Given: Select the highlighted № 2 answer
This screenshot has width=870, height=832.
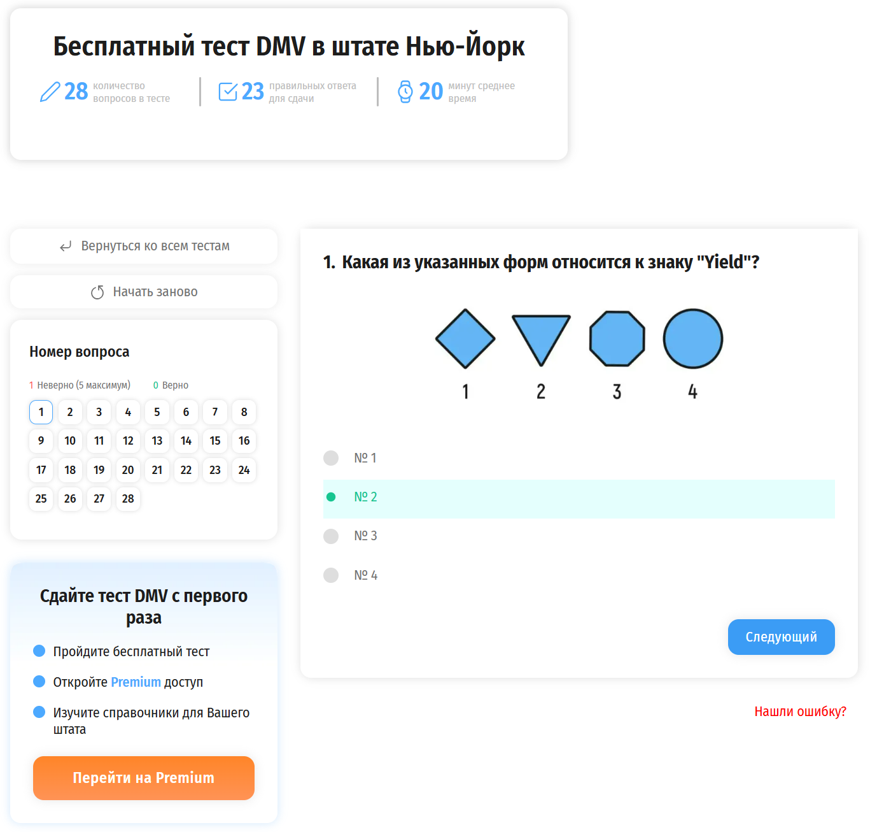Looking at the screenshot, I should [579, 498].
